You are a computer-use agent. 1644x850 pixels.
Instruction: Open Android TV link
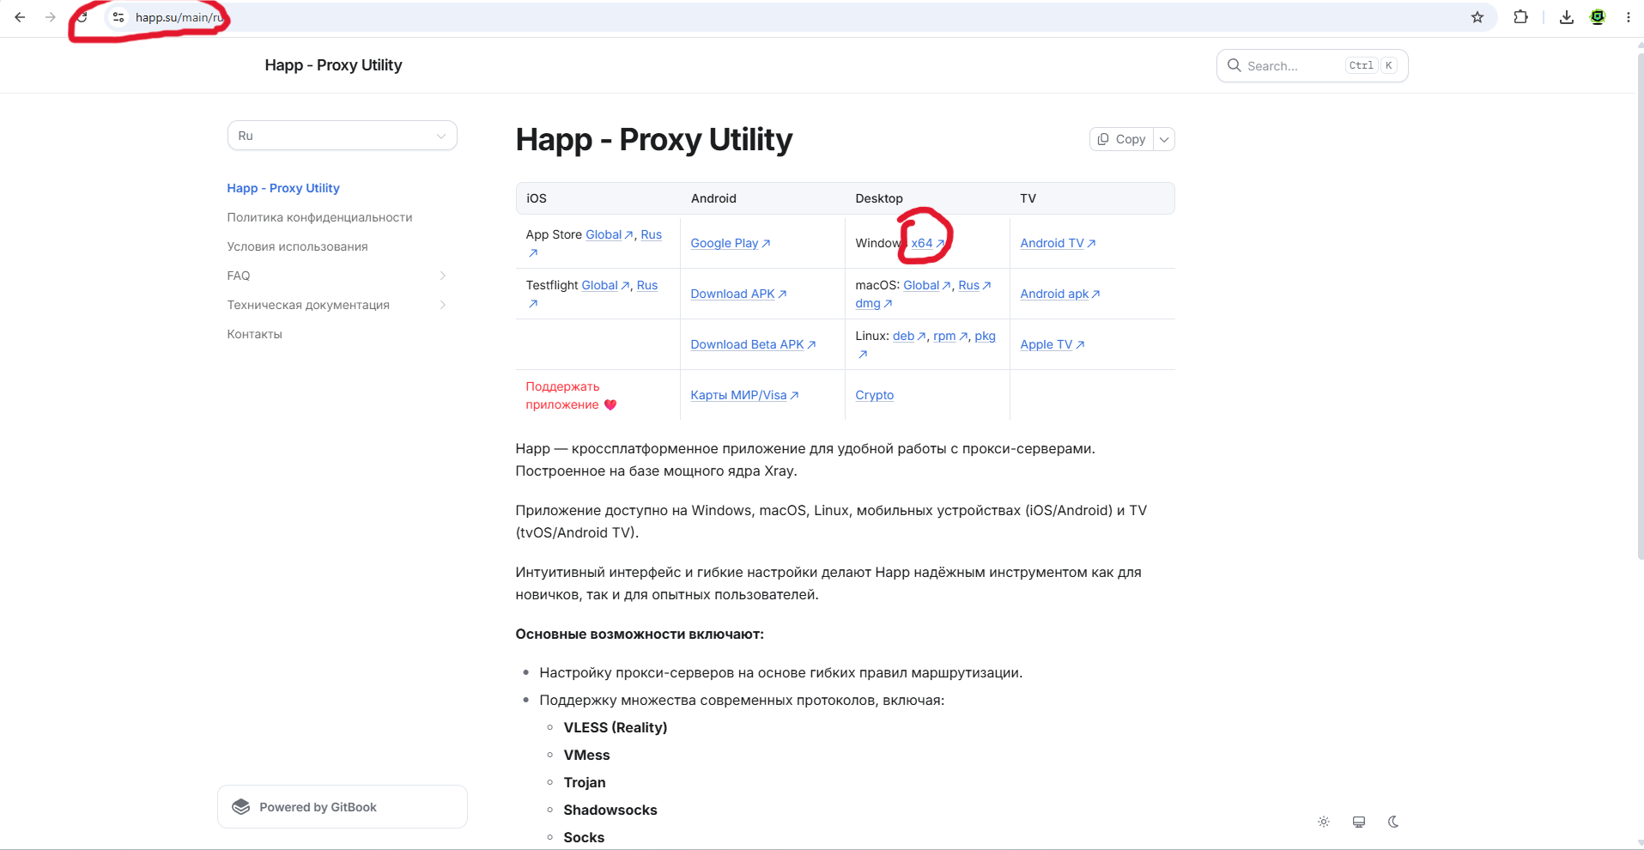coord(1058,243)
